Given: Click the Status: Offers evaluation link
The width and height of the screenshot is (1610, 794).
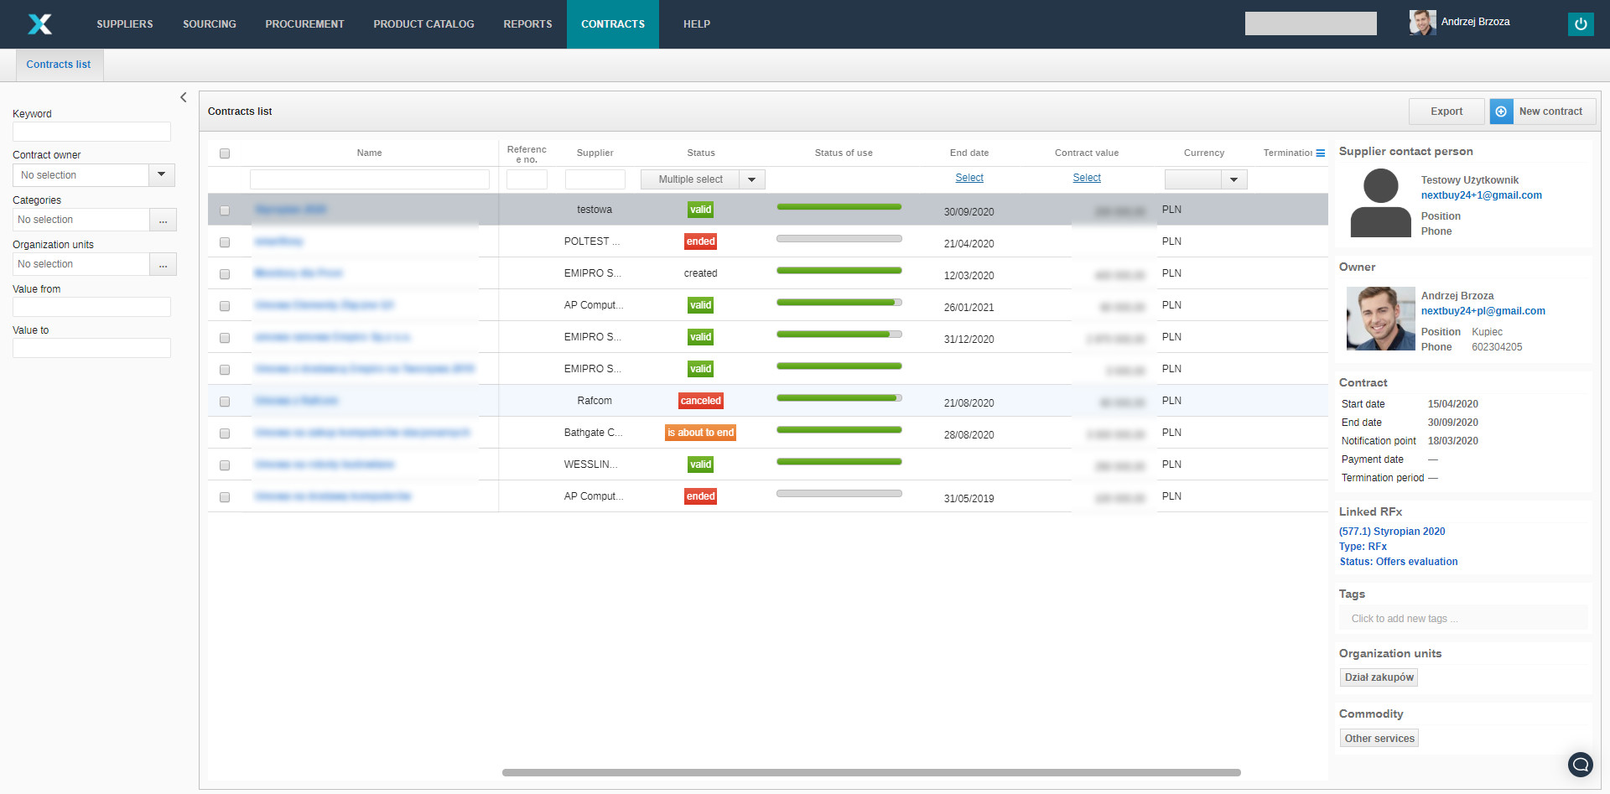Looking at the screenshot, I should tap(1399, 562).
